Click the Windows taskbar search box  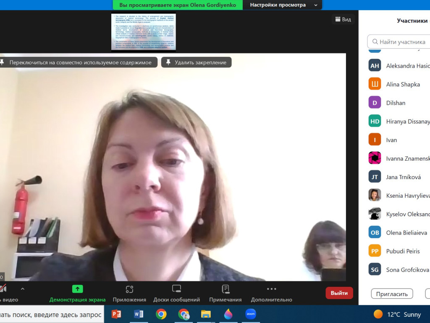coord(52,314)
